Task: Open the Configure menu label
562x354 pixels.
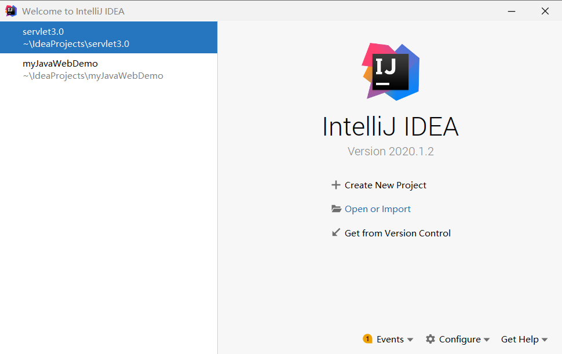Action: click(460, 340)
